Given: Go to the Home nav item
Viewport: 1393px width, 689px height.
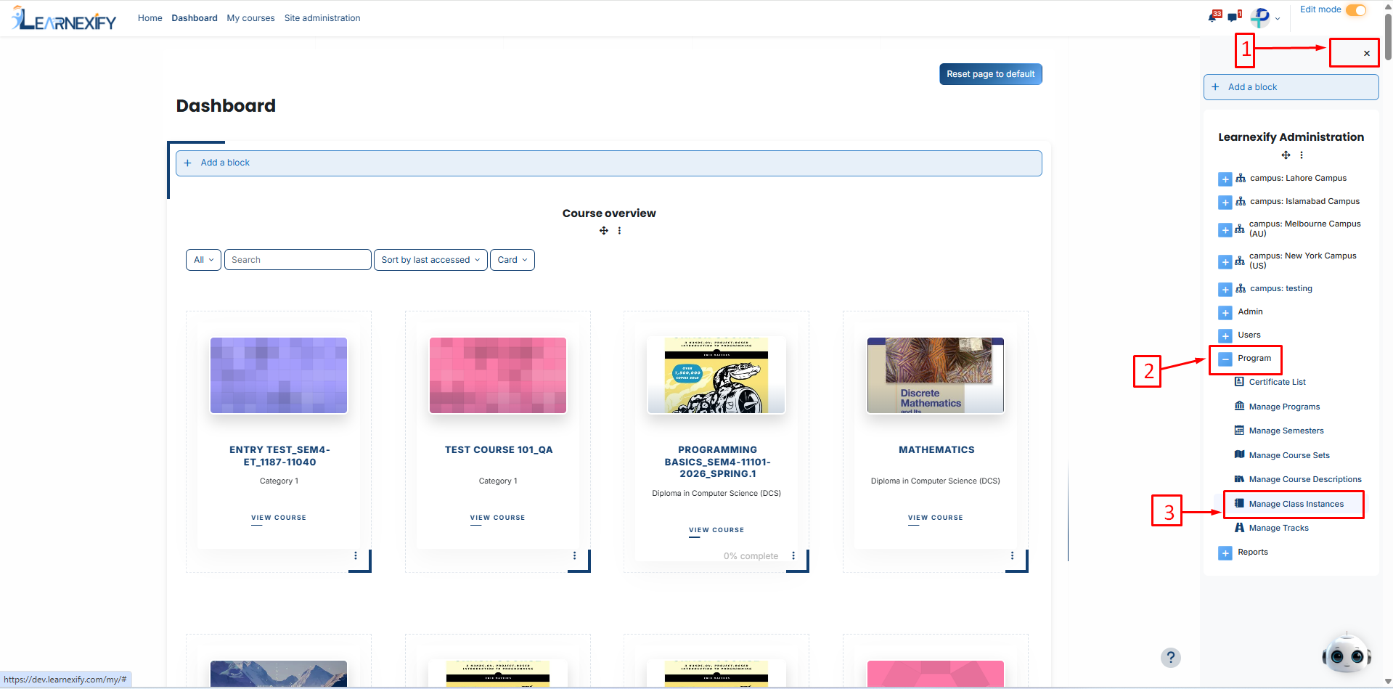Looking at the screenshot, I should (x=150, y=18).
